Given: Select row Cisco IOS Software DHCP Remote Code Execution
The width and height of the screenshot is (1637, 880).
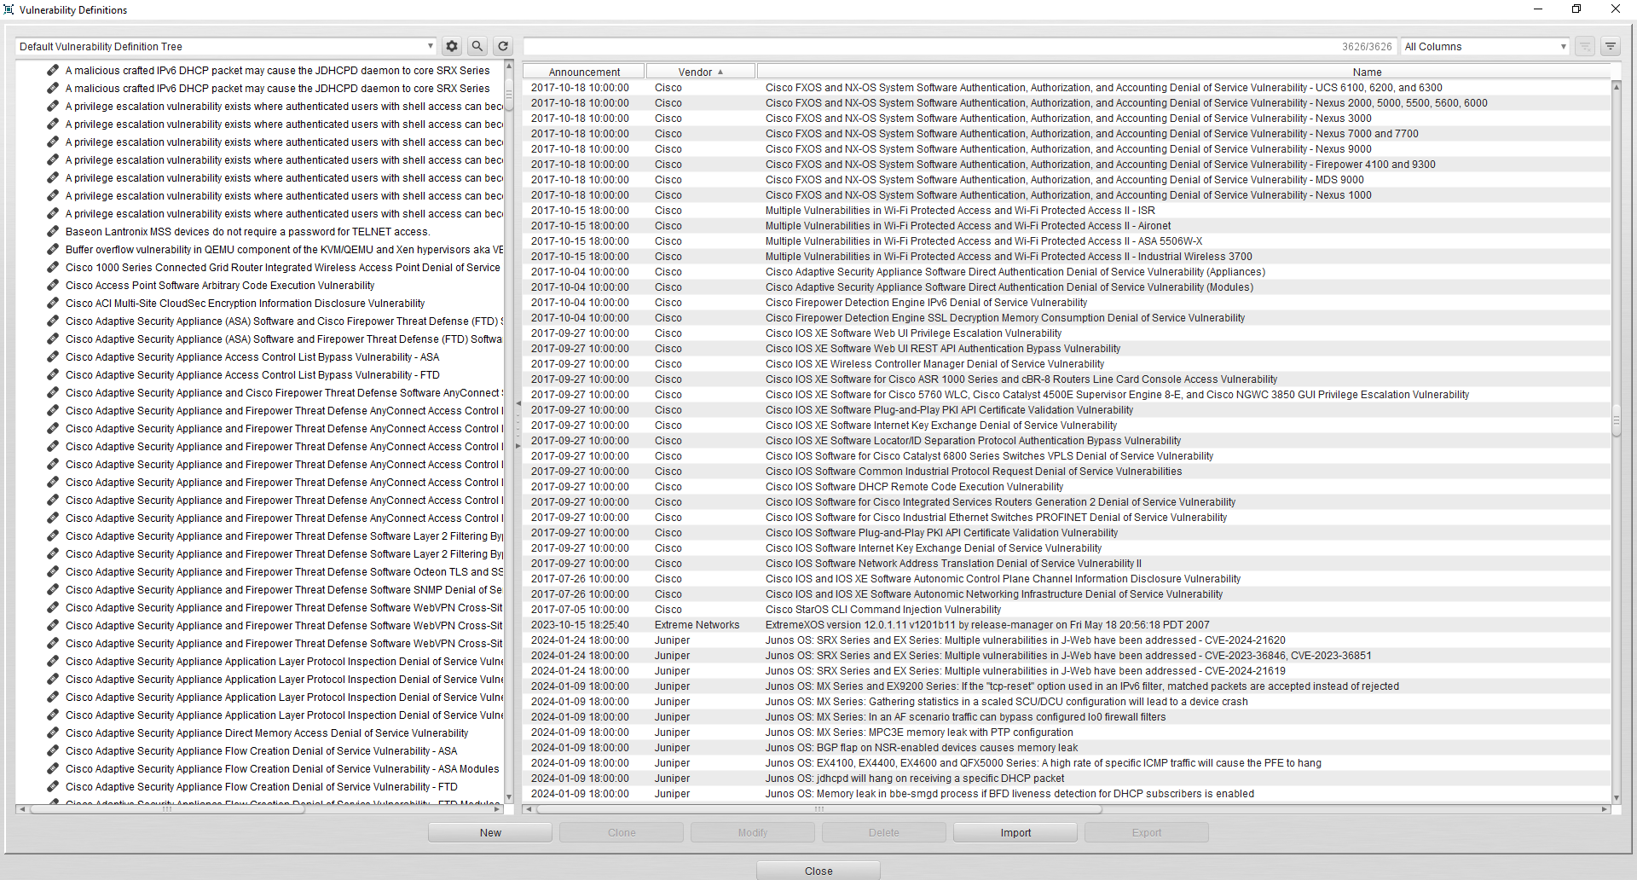Looking at the screenshot, I should [x=1067, y=487].
